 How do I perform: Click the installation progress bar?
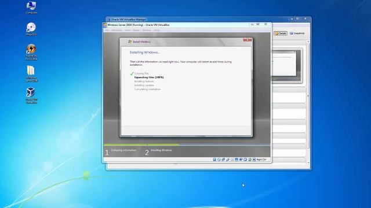(187, 144)
